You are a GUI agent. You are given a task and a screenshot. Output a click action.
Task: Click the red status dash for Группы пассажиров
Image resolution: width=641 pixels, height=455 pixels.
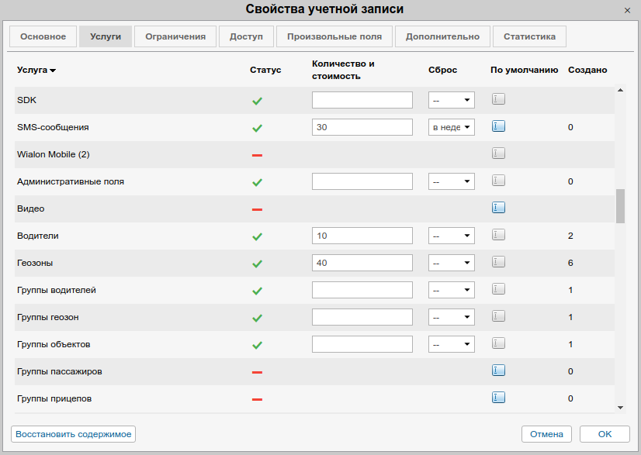click(257, 372)
